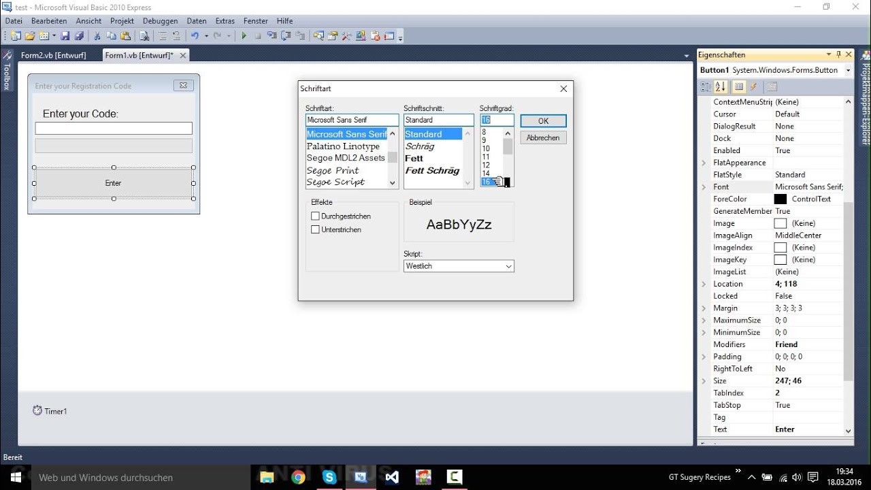Show categorized properties view icon

tap(706, 86)
